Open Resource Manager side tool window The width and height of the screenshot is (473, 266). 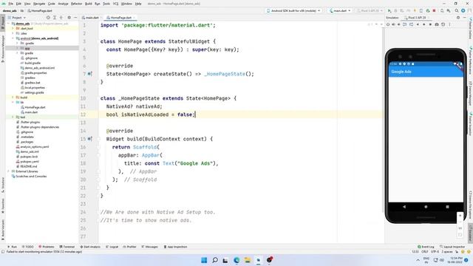click(3, 48)
